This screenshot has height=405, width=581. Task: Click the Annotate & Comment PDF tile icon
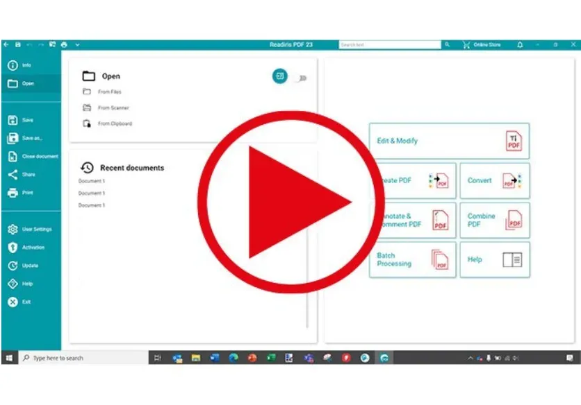(x=440, y=220)
